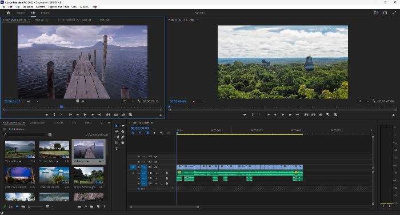Screen dimensions: 400x215
Task: Open Source monitor settings wrench
Action: [139, 101]
